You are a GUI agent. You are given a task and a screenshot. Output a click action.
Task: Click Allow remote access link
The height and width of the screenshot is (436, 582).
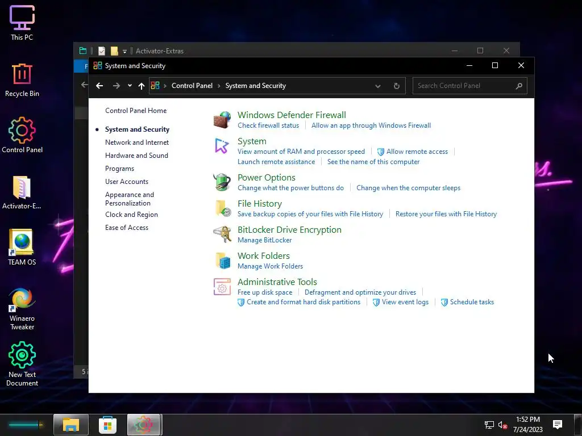pyautogui.click(x=417, y=152)
